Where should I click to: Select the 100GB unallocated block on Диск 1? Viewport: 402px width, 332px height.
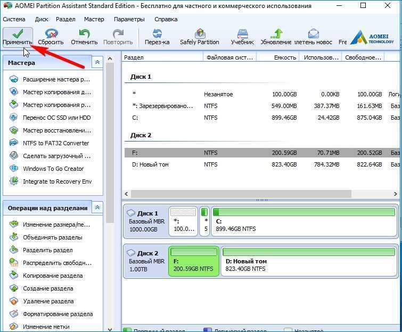(183, 221)
